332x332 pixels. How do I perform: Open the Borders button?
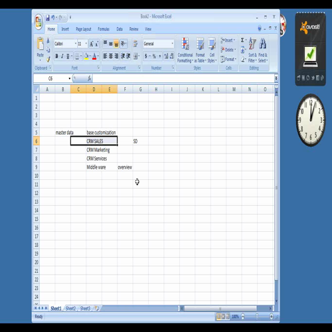point(77,56)
